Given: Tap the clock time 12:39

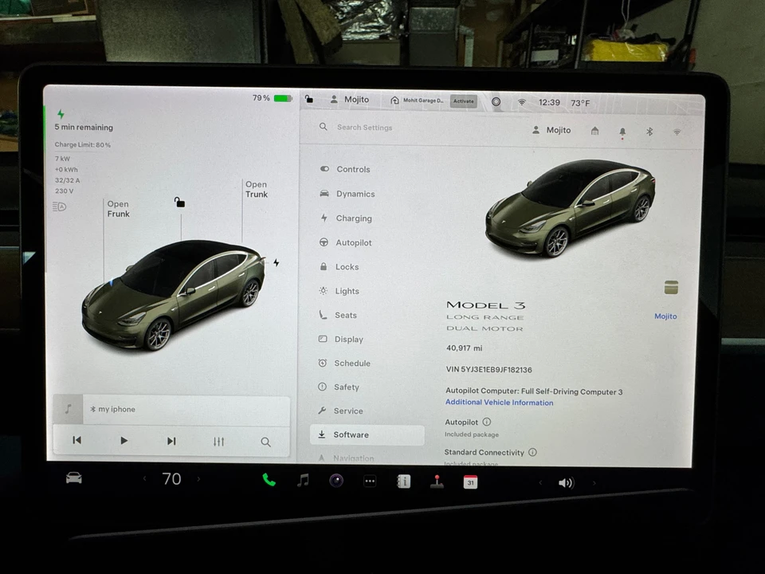Looking at the screenshot, I should click(x=549, y=103).
